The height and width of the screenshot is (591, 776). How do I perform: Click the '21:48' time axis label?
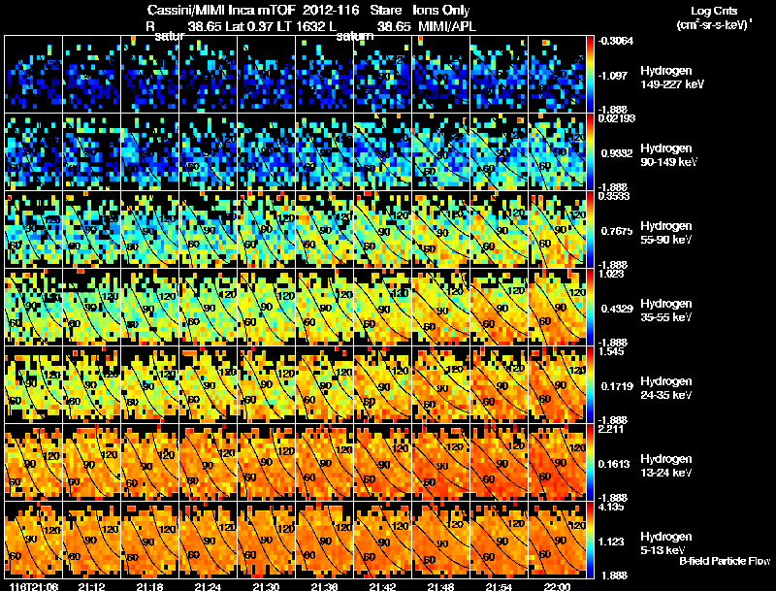440,586
